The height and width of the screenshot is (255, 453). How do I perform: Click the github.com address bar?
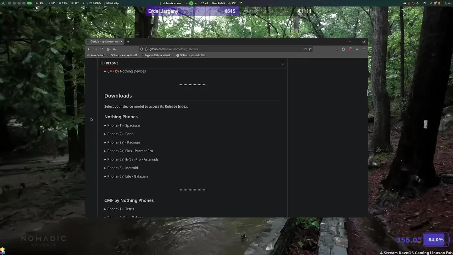click(225, 49)
